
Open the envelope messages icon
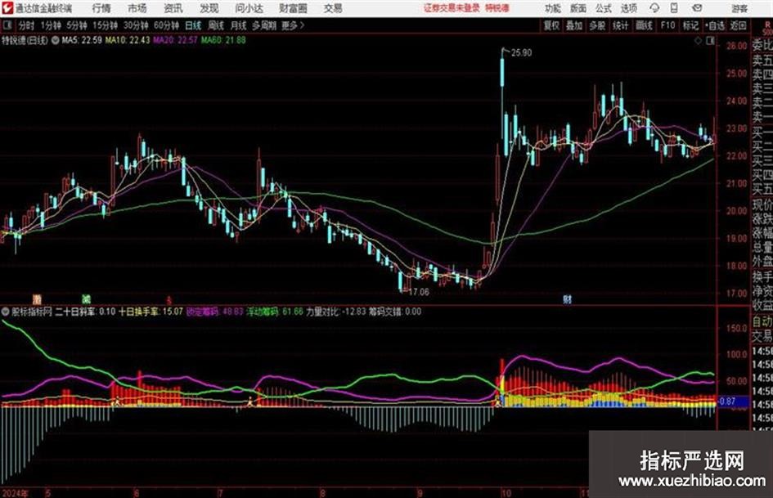click(x=697, y=8)
